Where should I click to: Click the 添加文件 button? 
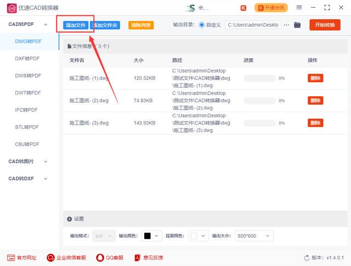click(x=76, y=25)
